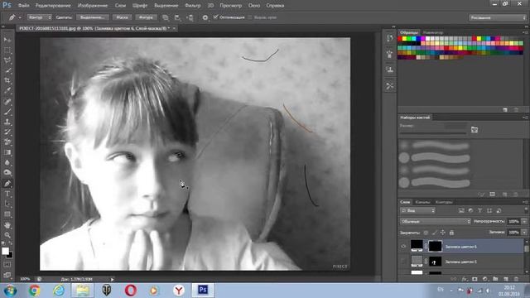530x298 pixels.
Task: Select the Rectangle shape tool
Action: click(7, 214)
